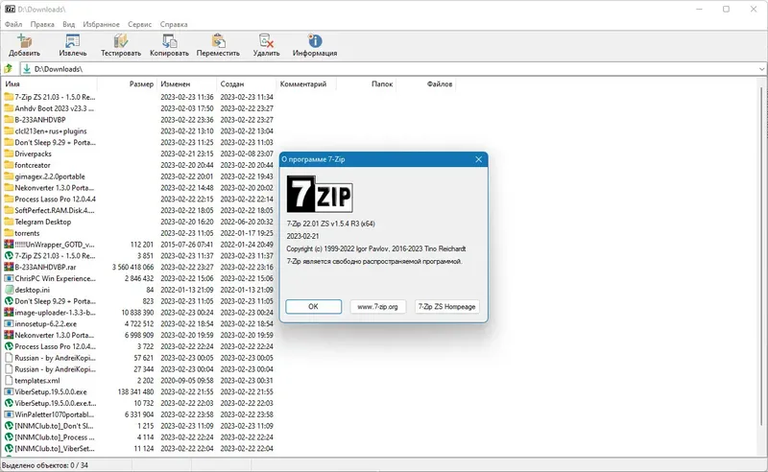768x472 pixels.
Task: Select the clcl213en+rus+plugins folder name
Action: [x=51, y=131]
